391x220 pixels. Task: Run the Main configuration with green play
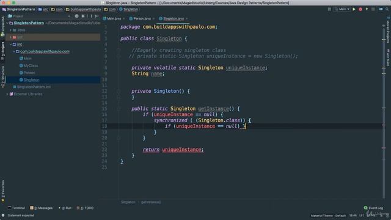(354, 9)
